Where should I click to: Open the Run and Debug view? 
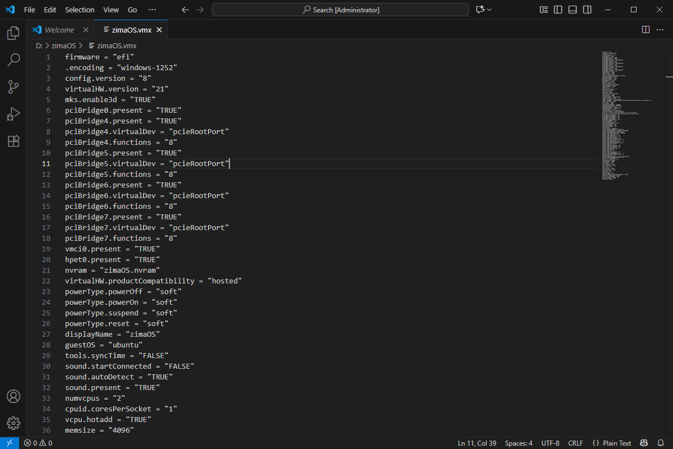[13, 114]
